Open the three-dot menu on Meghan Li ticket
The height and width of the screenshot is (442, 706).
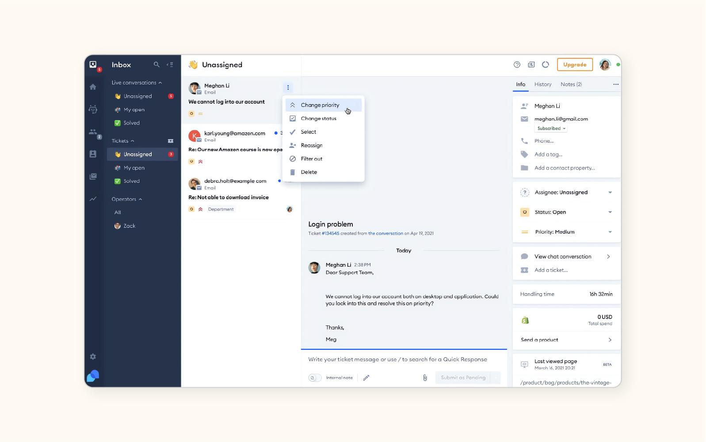[x=288, y=87]
